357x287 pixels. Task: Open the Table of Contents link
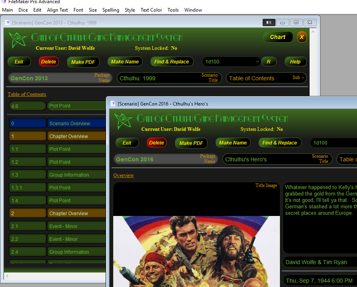click(x=27, y=94)
